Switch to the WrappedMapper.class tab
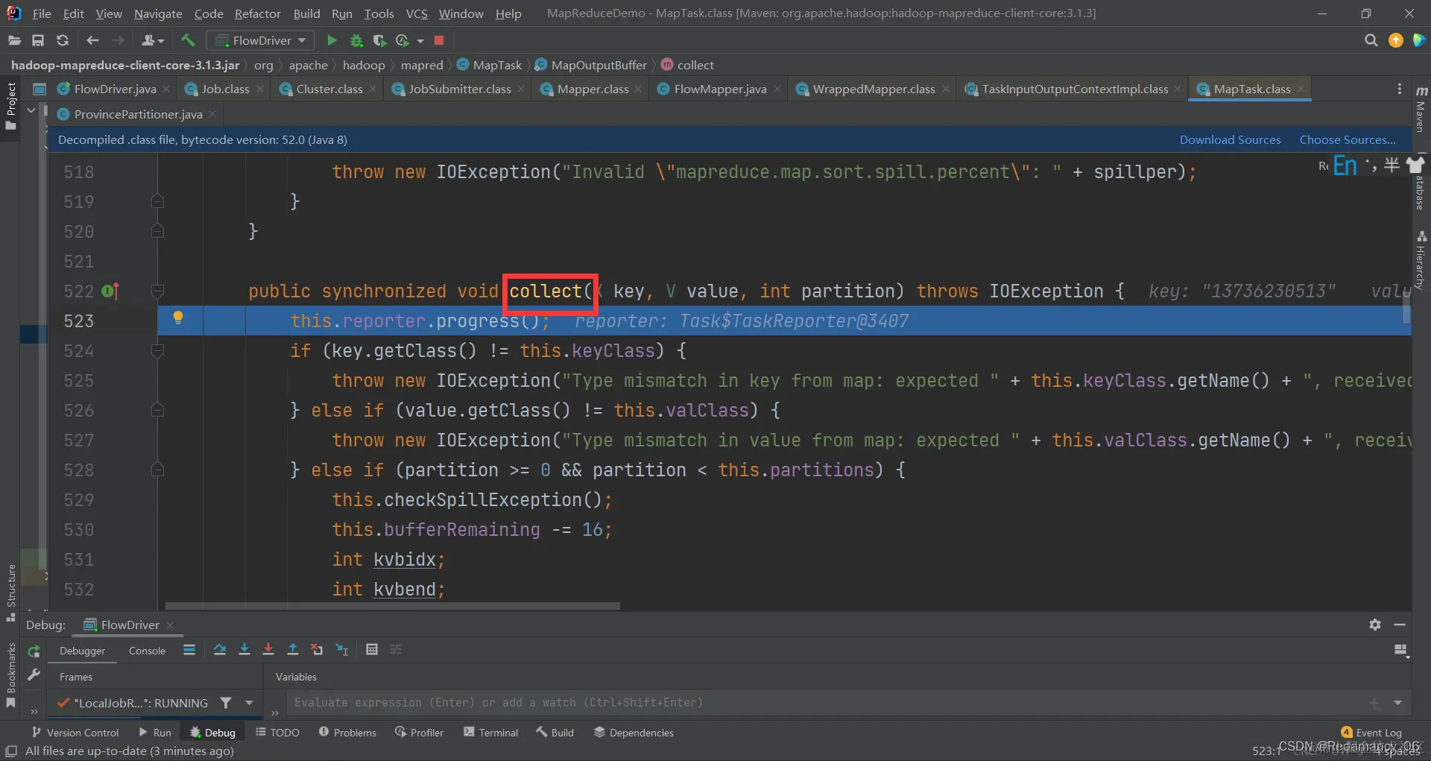The image size is (1431, 761). click(874, 89)
